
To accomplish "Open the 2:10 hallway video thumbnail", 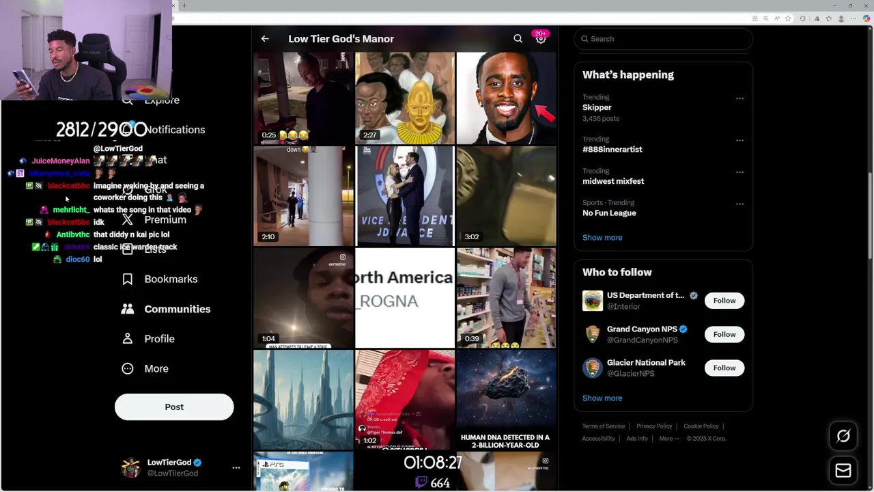I will pyautogui.click(x=304, y=195).
